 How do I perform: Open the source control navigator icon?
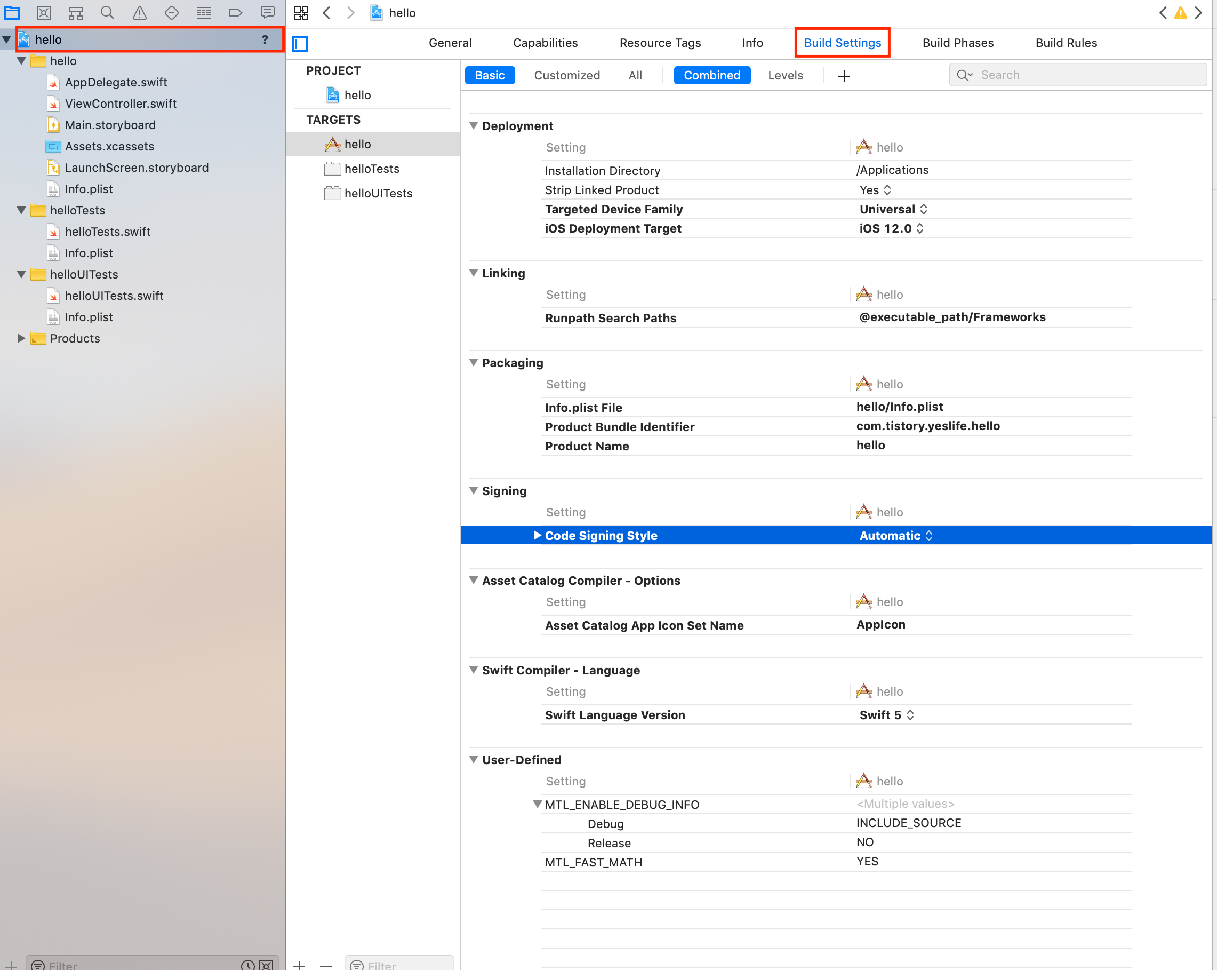pyautogui.click(x=44, y=12)
